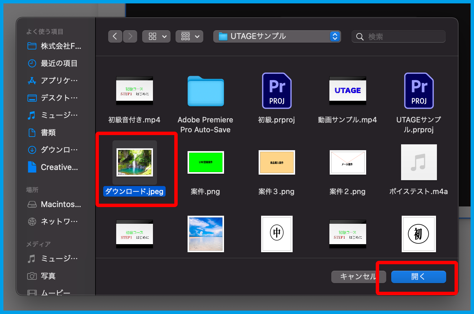
Task: Open the Adobe Premiere Pro Auto-Save folder
Action: pos(205,92)
